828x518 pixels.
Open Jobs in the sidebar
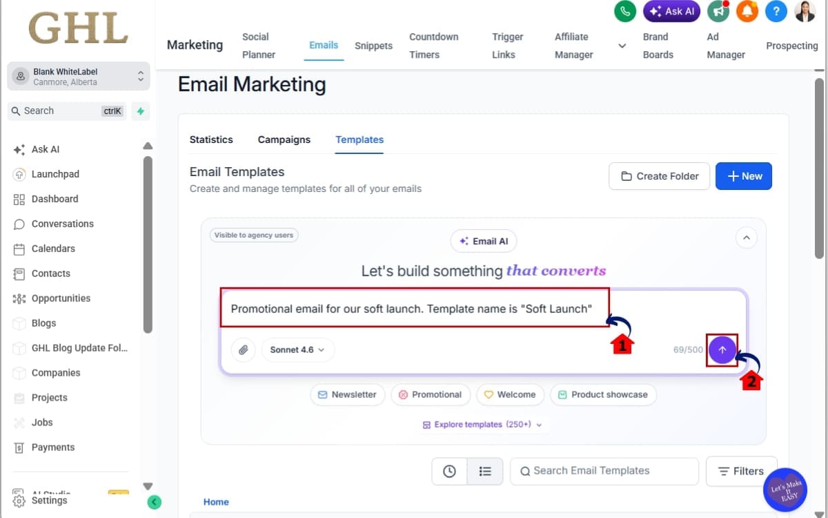click(42, 423)
